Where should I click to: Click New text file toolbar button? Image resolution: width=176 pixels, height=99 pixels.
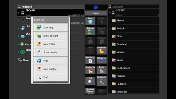90,70
